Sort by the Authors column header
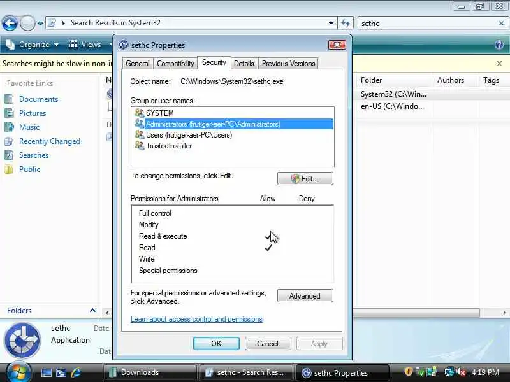The image size is (510, 382). pyautogui.click(x=455, y=80)
